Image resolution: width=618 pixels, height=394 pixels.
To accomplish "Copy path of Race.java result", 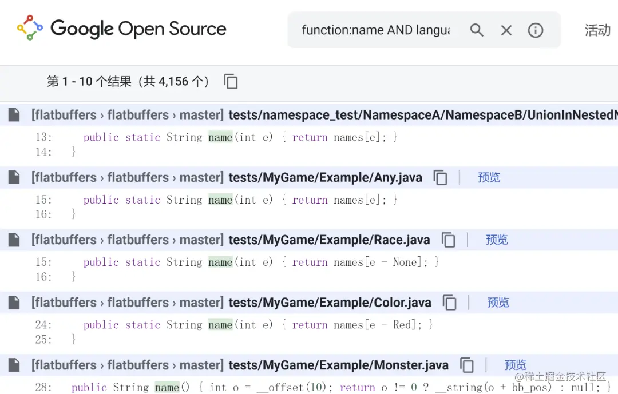I will point(449,240).
